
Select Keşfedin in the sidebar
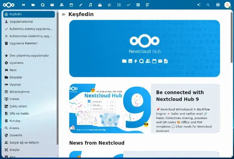click(x=29, y=14)
